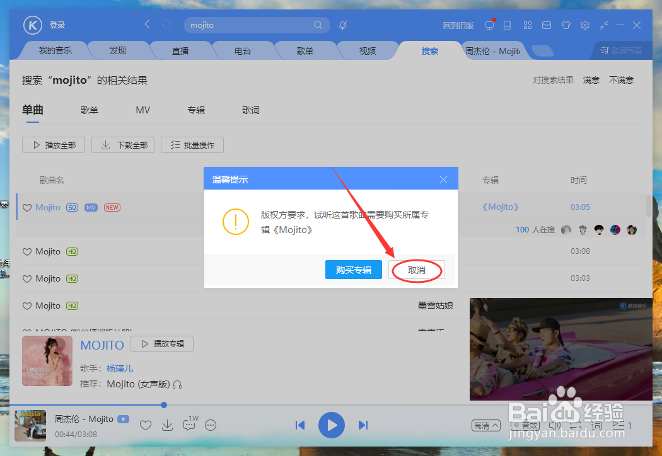The height and width of the screenshot is (456, 662).
Task: Click the refresh icon beside search box
Action: pyautogui.click(x=166, y=25)
